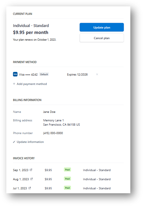
Task: Click Individual - Standard on the Sep 1 invoice row
Action: point(97,170)
